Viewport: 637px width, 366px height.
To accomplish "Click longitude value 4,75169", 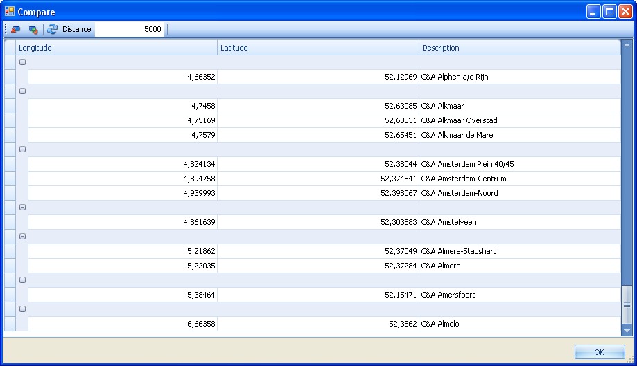I will [x=201, y=120].
